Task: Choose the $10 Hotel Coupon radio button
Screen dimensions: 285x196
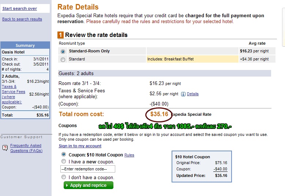Action: [64, 154]
